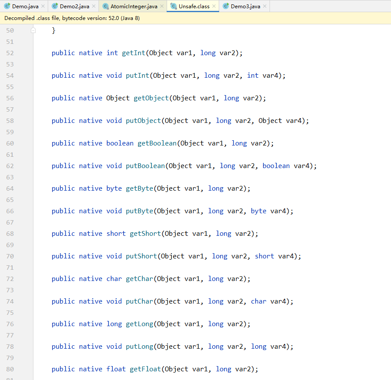Collapse the code block at line 50
The height and width of the screenshot is (380, 391).
point(33,30)
